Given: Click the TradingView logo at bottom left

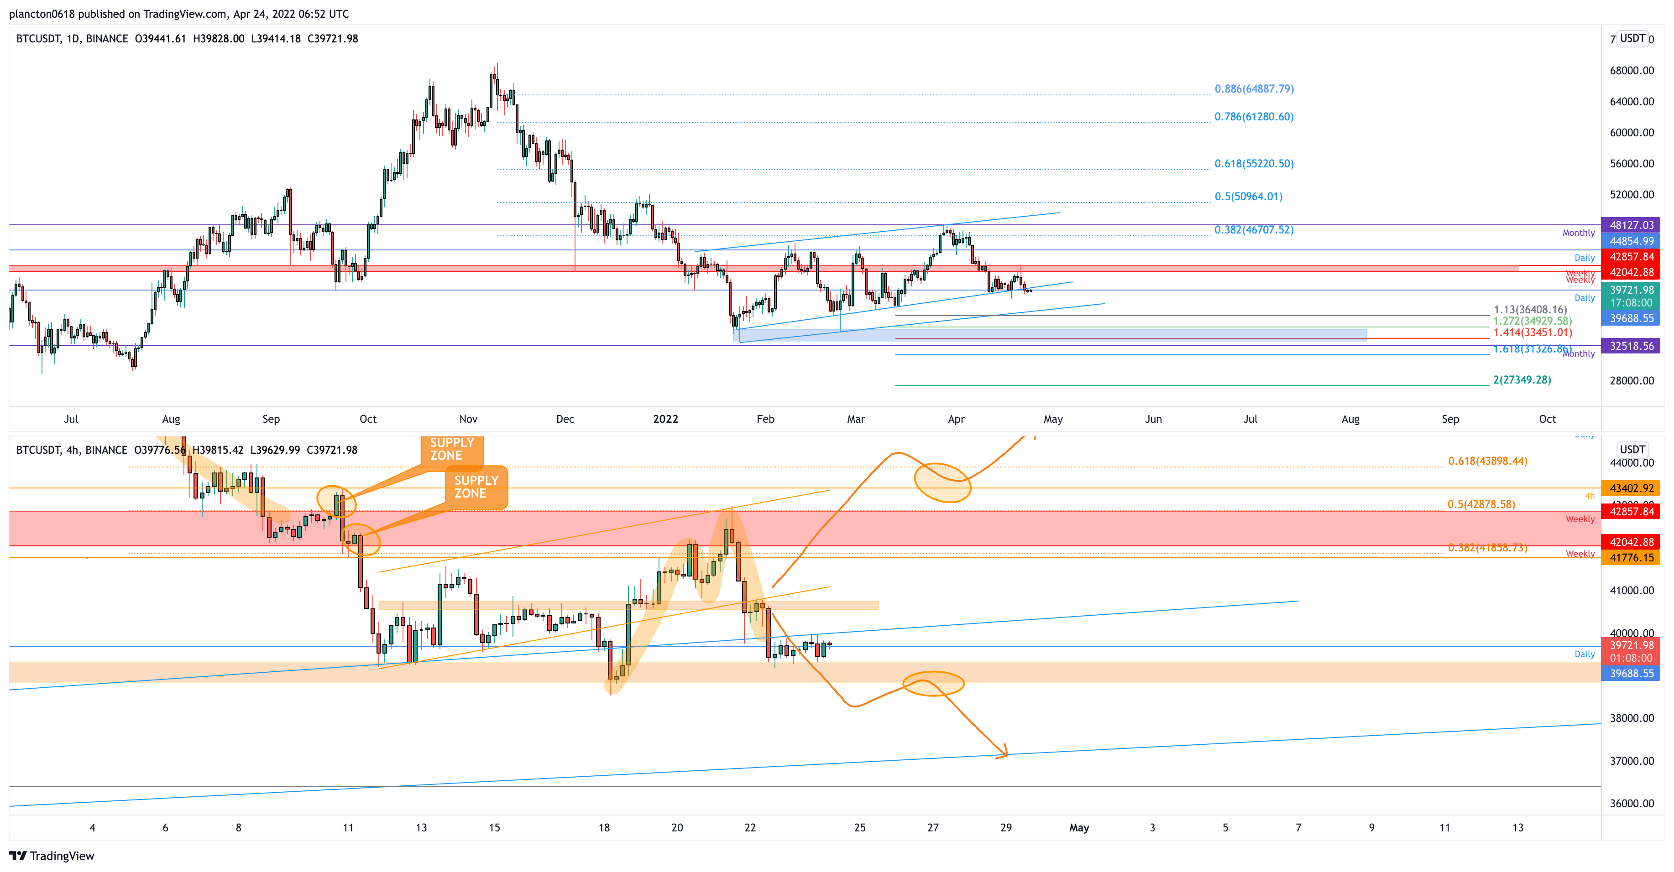Looking at the screenshot, I should click(x=52, y=856).
